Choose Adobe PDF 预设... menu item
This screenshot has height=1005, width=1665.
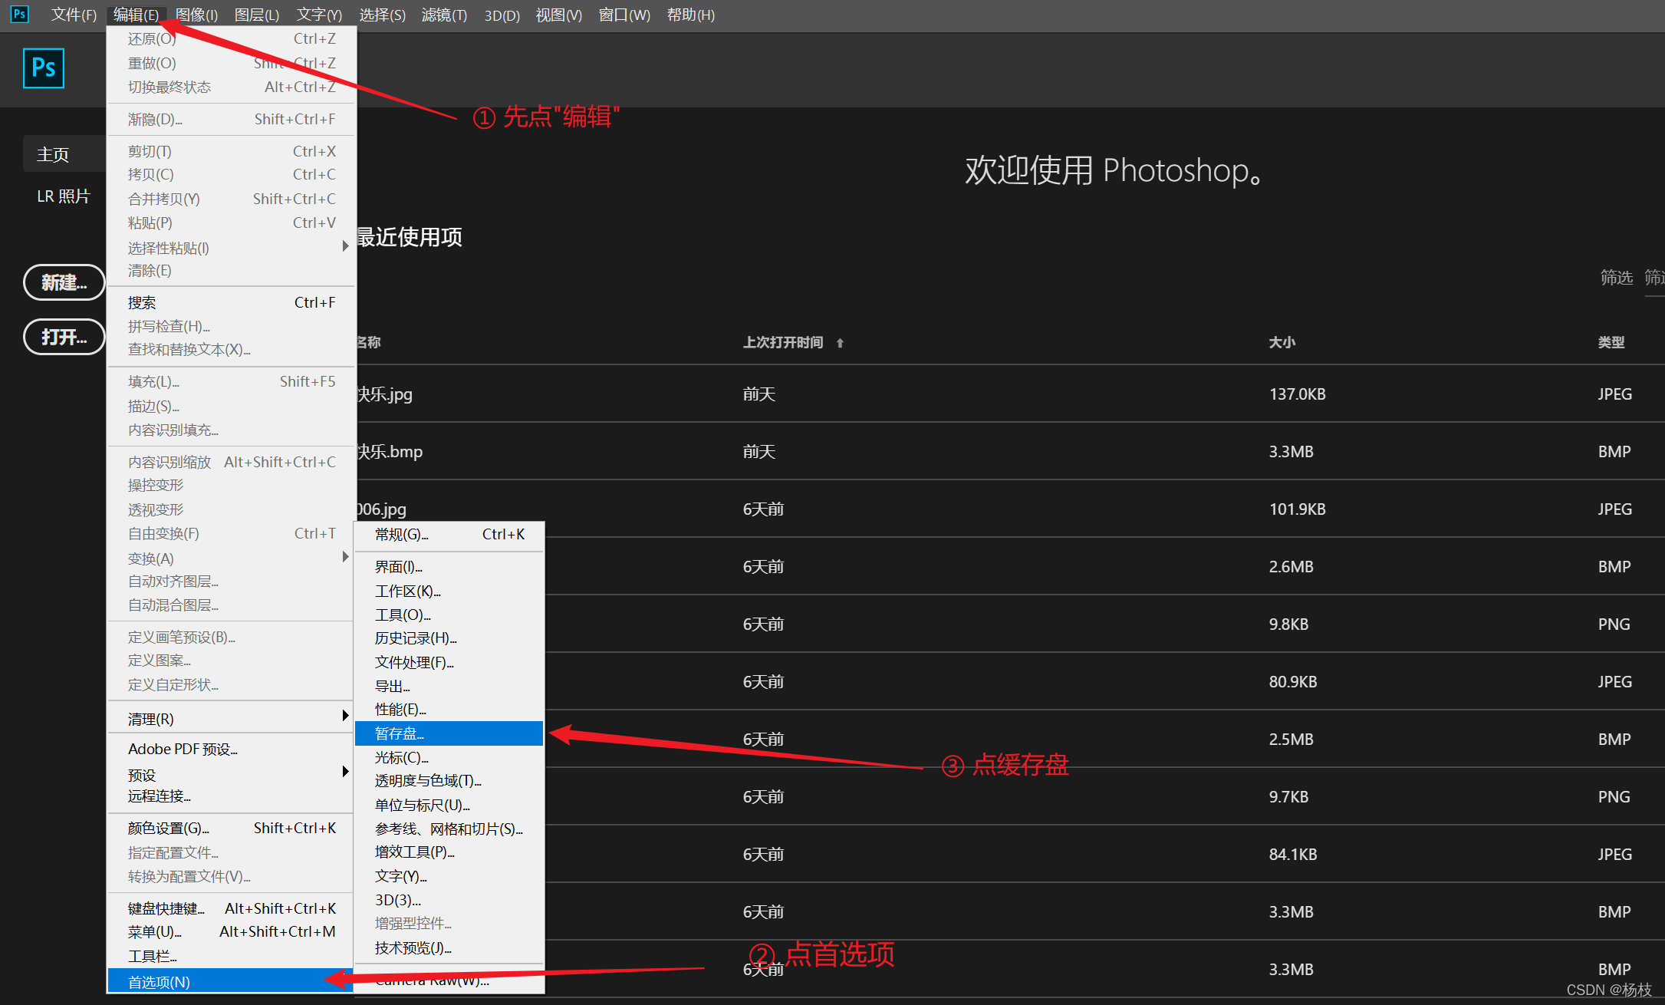click(x=232, y=749)
